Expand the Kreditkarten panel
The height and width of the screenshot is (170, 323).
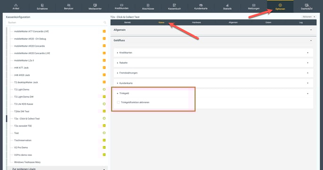[x=308, y=53]
